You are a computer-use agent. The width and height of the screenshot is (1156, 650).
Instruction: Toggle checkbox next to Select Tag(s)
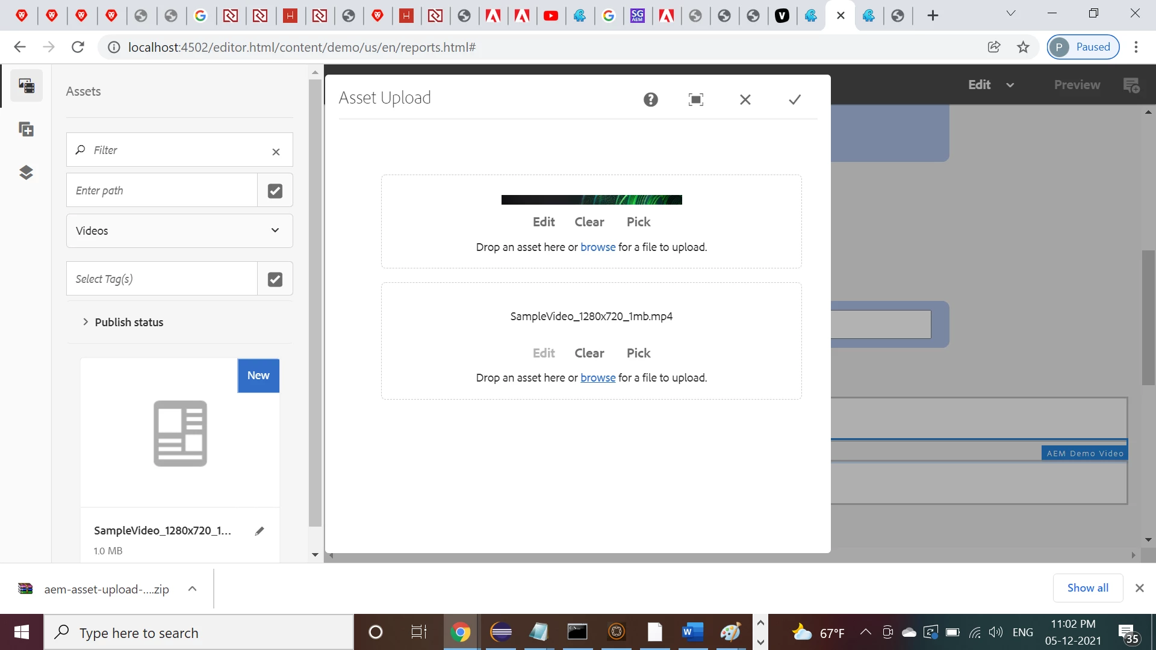point(275,279)
